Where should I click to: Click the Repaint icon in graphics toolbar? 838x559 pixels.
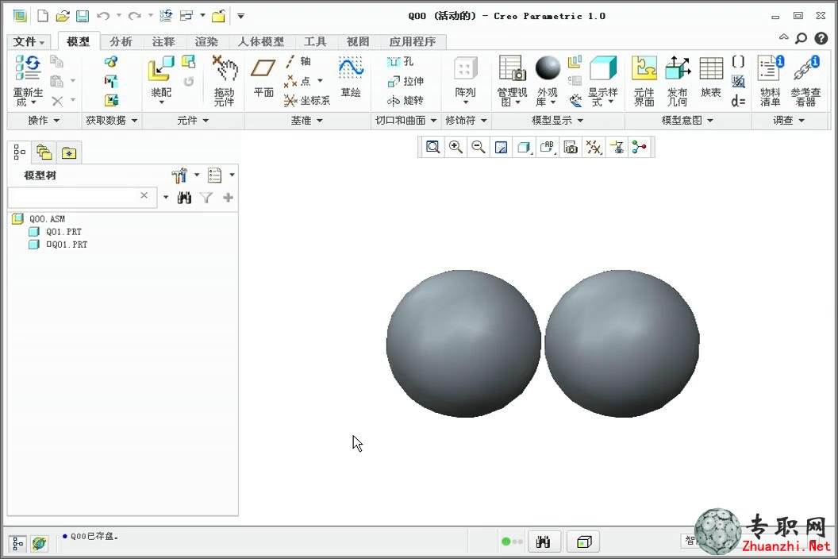coord(502,147)
